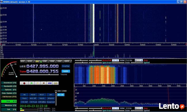Click the Minimize [F3] button
Viewport: 187px width, 112px height.
click(9, 105)
